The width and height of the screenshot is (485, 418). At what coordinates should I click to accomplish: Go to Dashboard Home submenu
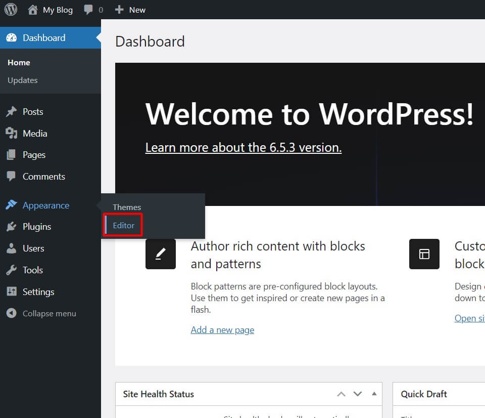(x=19, y=63)
